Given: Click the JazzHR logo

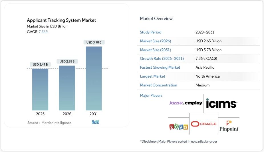Looking at the screenshot, I should click(176, 103).
